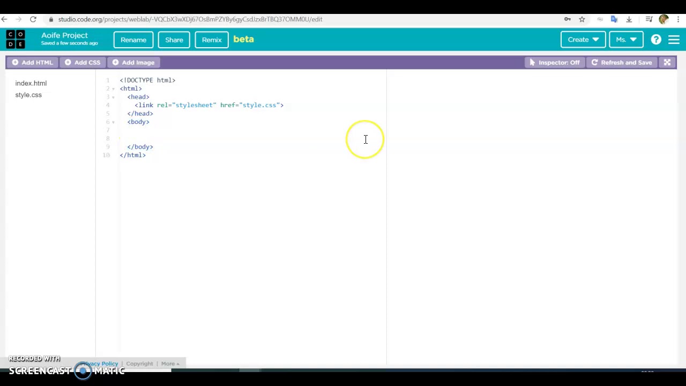Open the Chrome profile avatar
This screenshot has width=686, height=386.
664,19
